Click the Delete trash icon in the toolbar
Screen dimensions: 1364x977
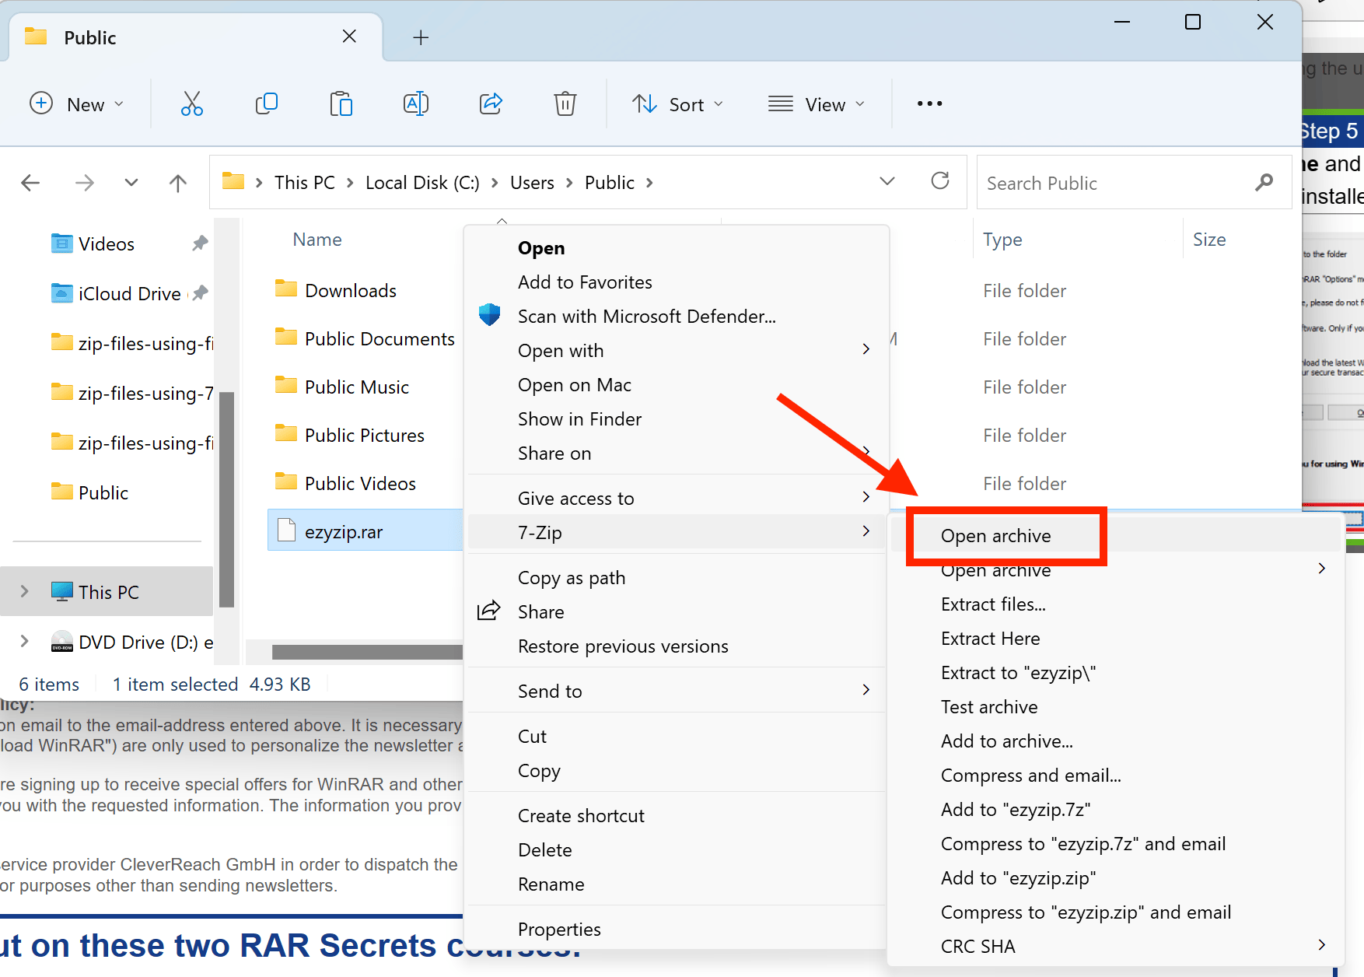(565, 103)
